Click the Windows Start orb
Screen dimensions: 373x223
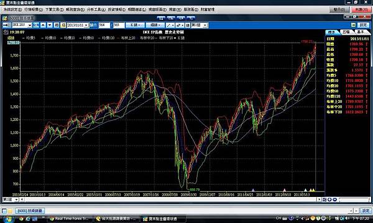(8, 219)
